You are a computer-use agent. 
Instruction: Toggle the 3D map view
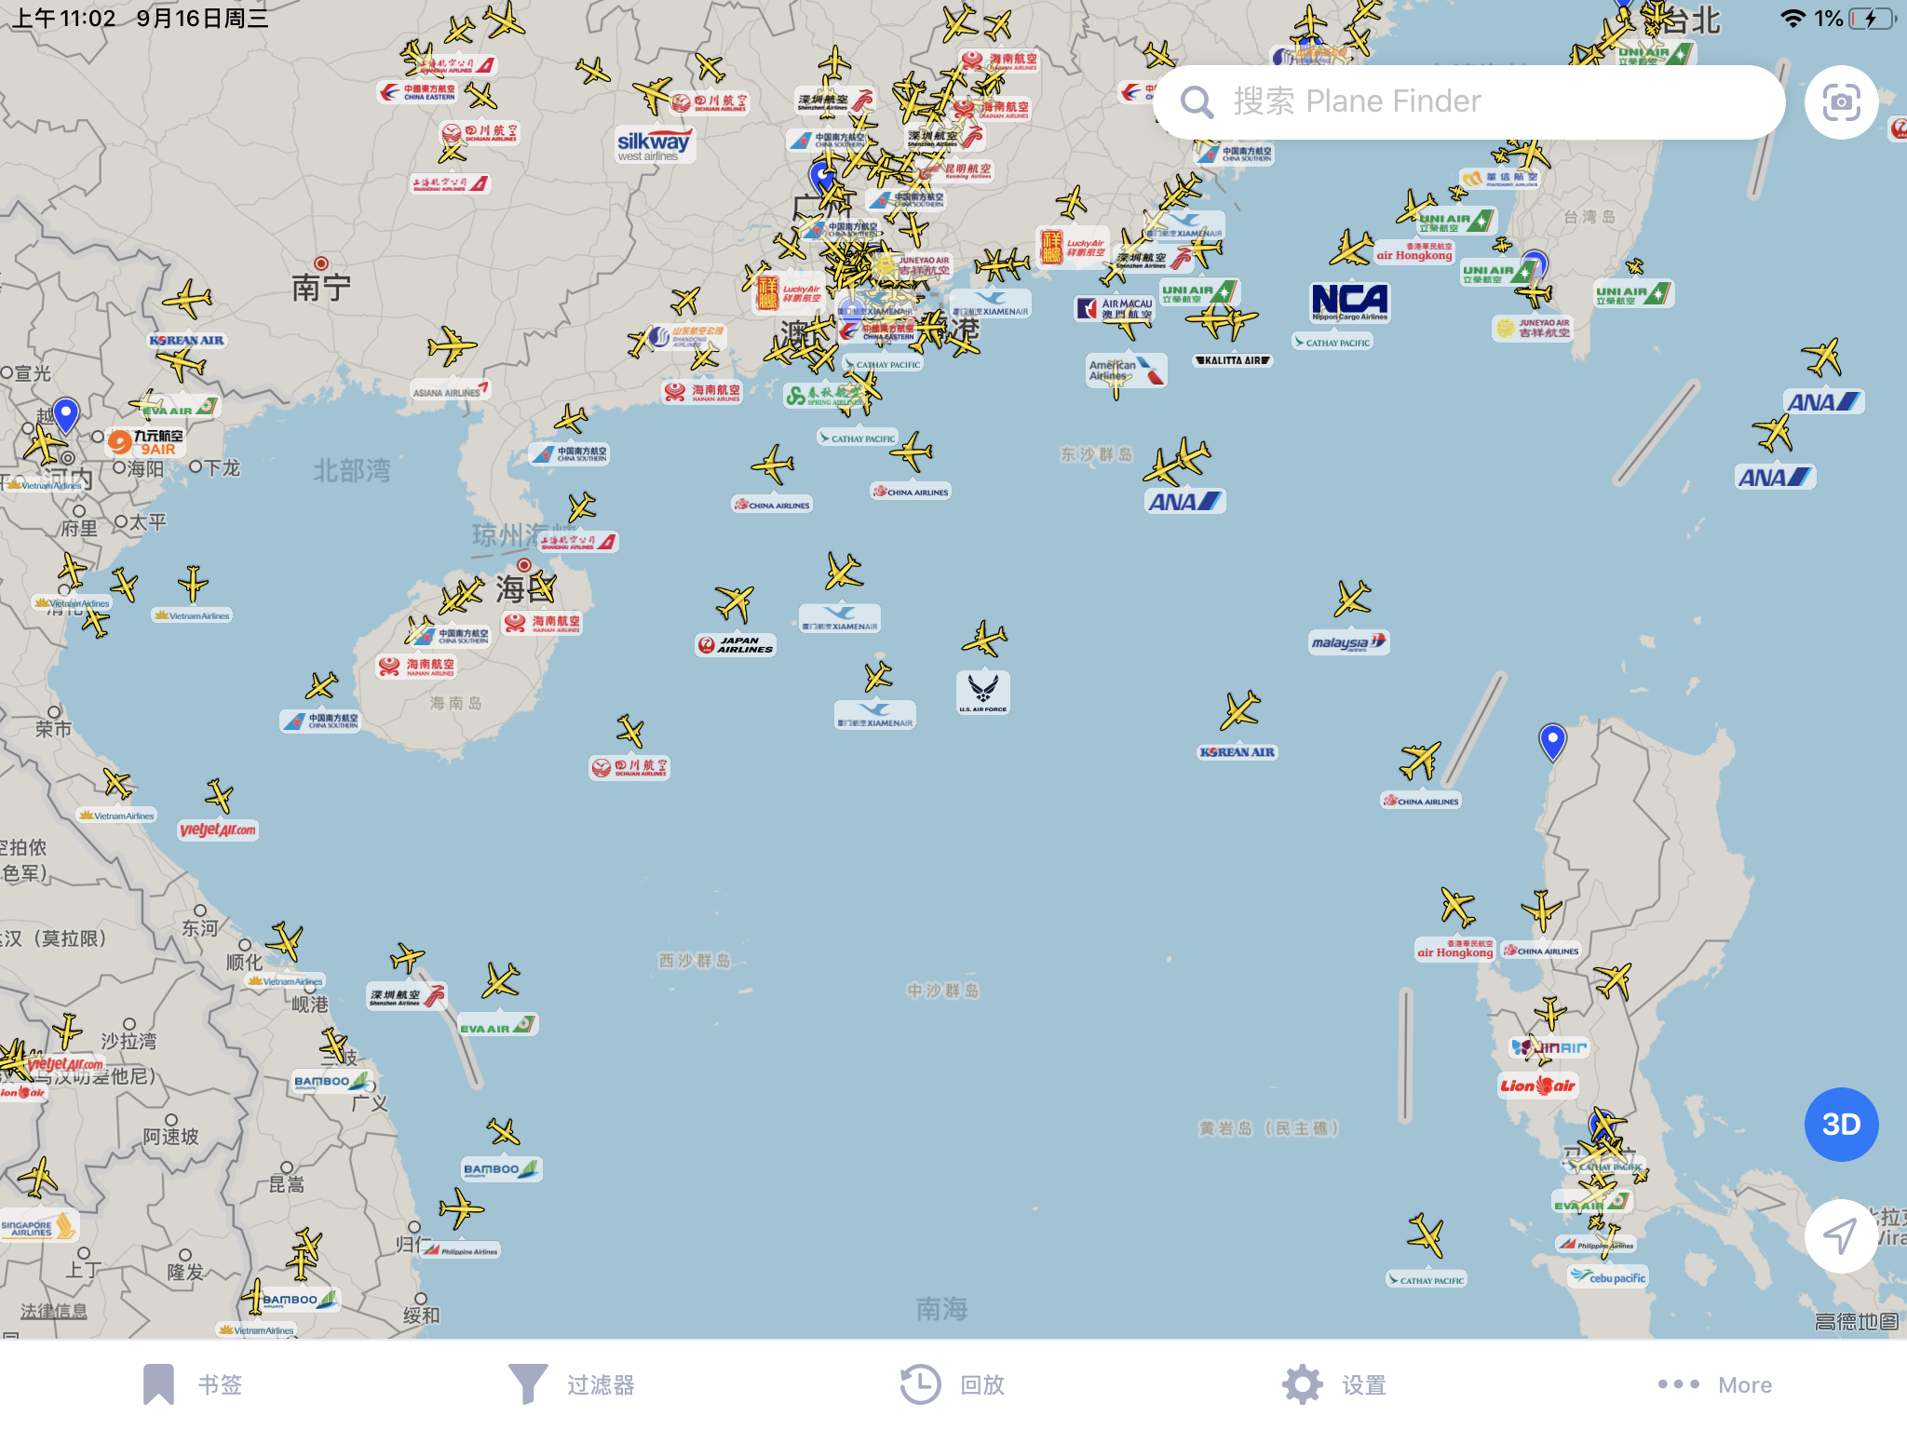(1841, 1125)
